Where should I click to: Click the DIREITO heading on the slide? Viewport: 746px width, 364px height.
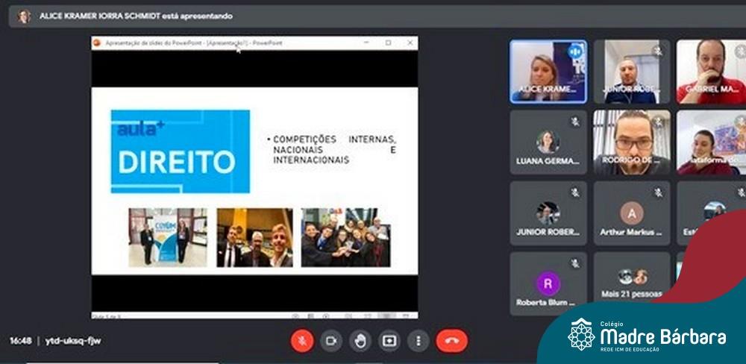coord(177,162)
